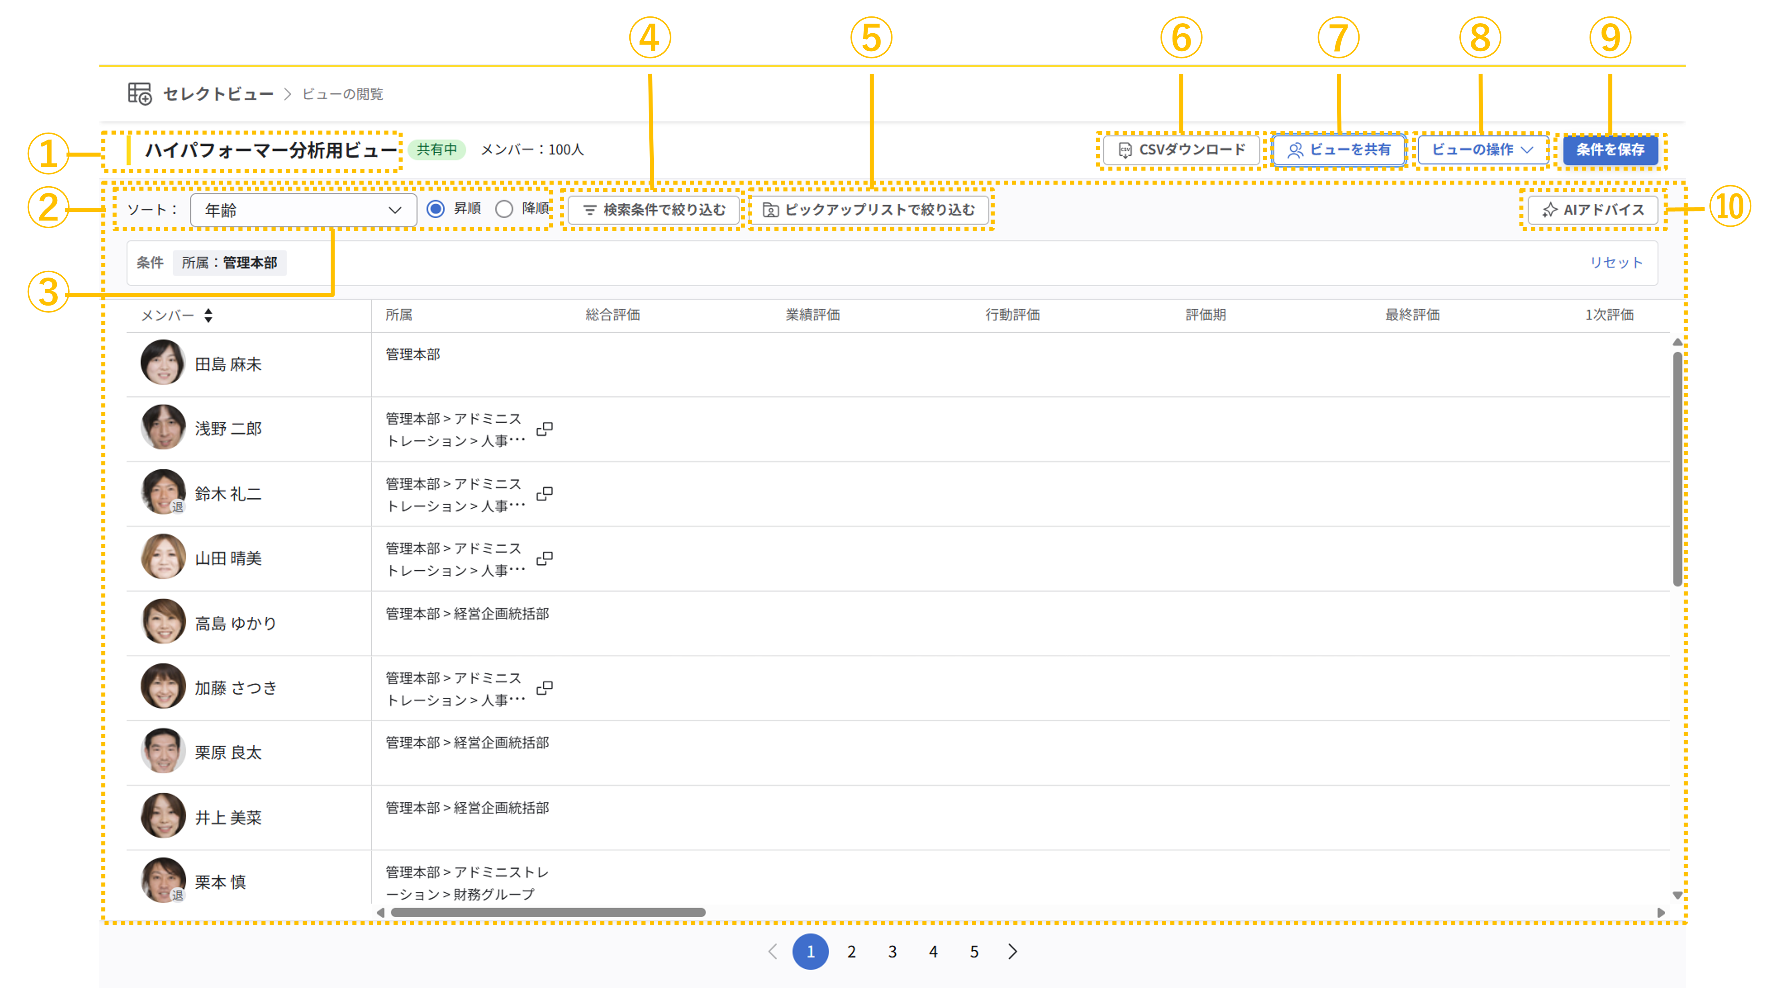This screenshot has width=1779, height=988.
Task: Click the Select View table icon in breadcrumb
Action: (139, 93)
